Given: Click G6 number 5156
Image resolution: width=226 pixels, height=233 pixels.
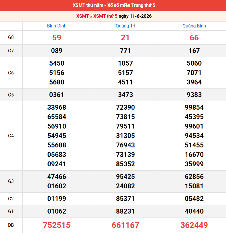Looking at the screenshot, I should [57, 73].
